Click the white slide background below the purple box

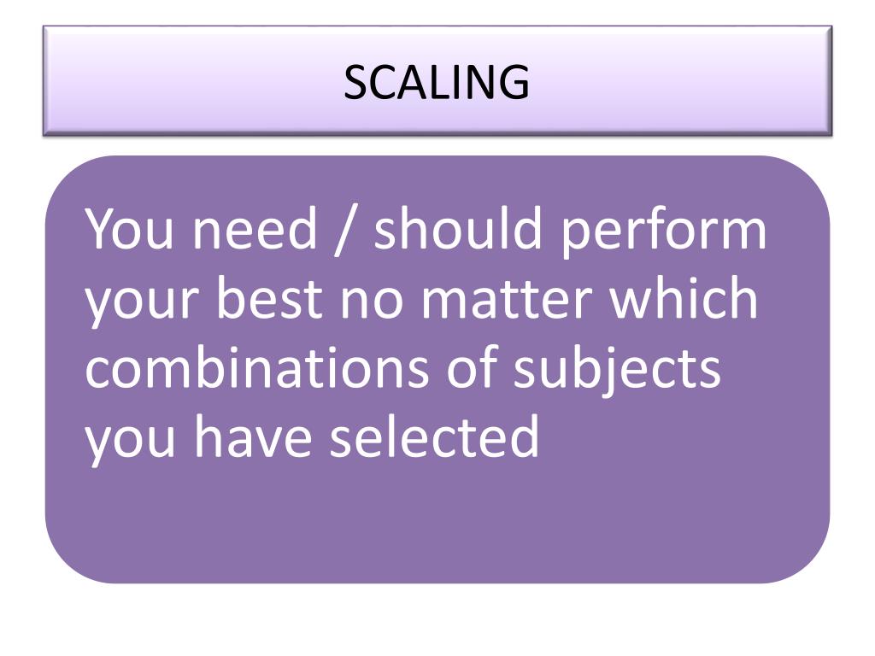pos(437,620)
